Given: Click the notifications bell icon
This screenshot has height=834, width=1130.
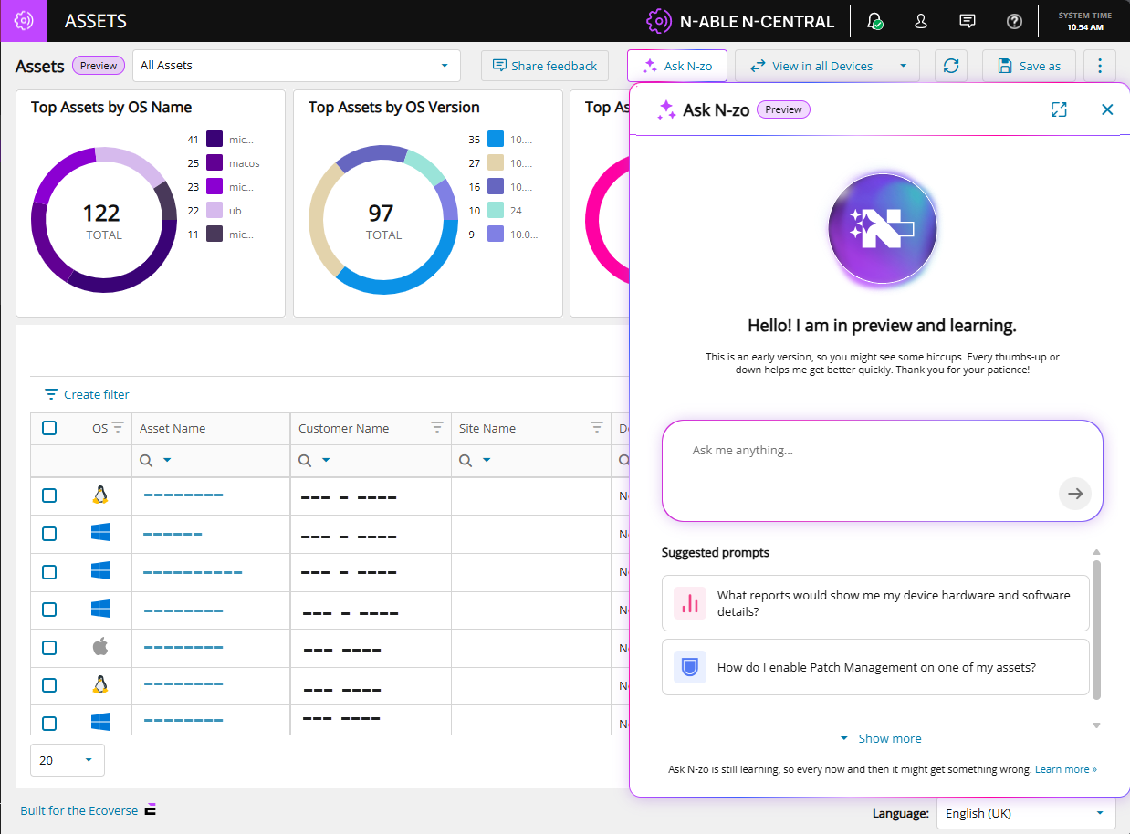Looking at the screenshot, I should 874,21.
